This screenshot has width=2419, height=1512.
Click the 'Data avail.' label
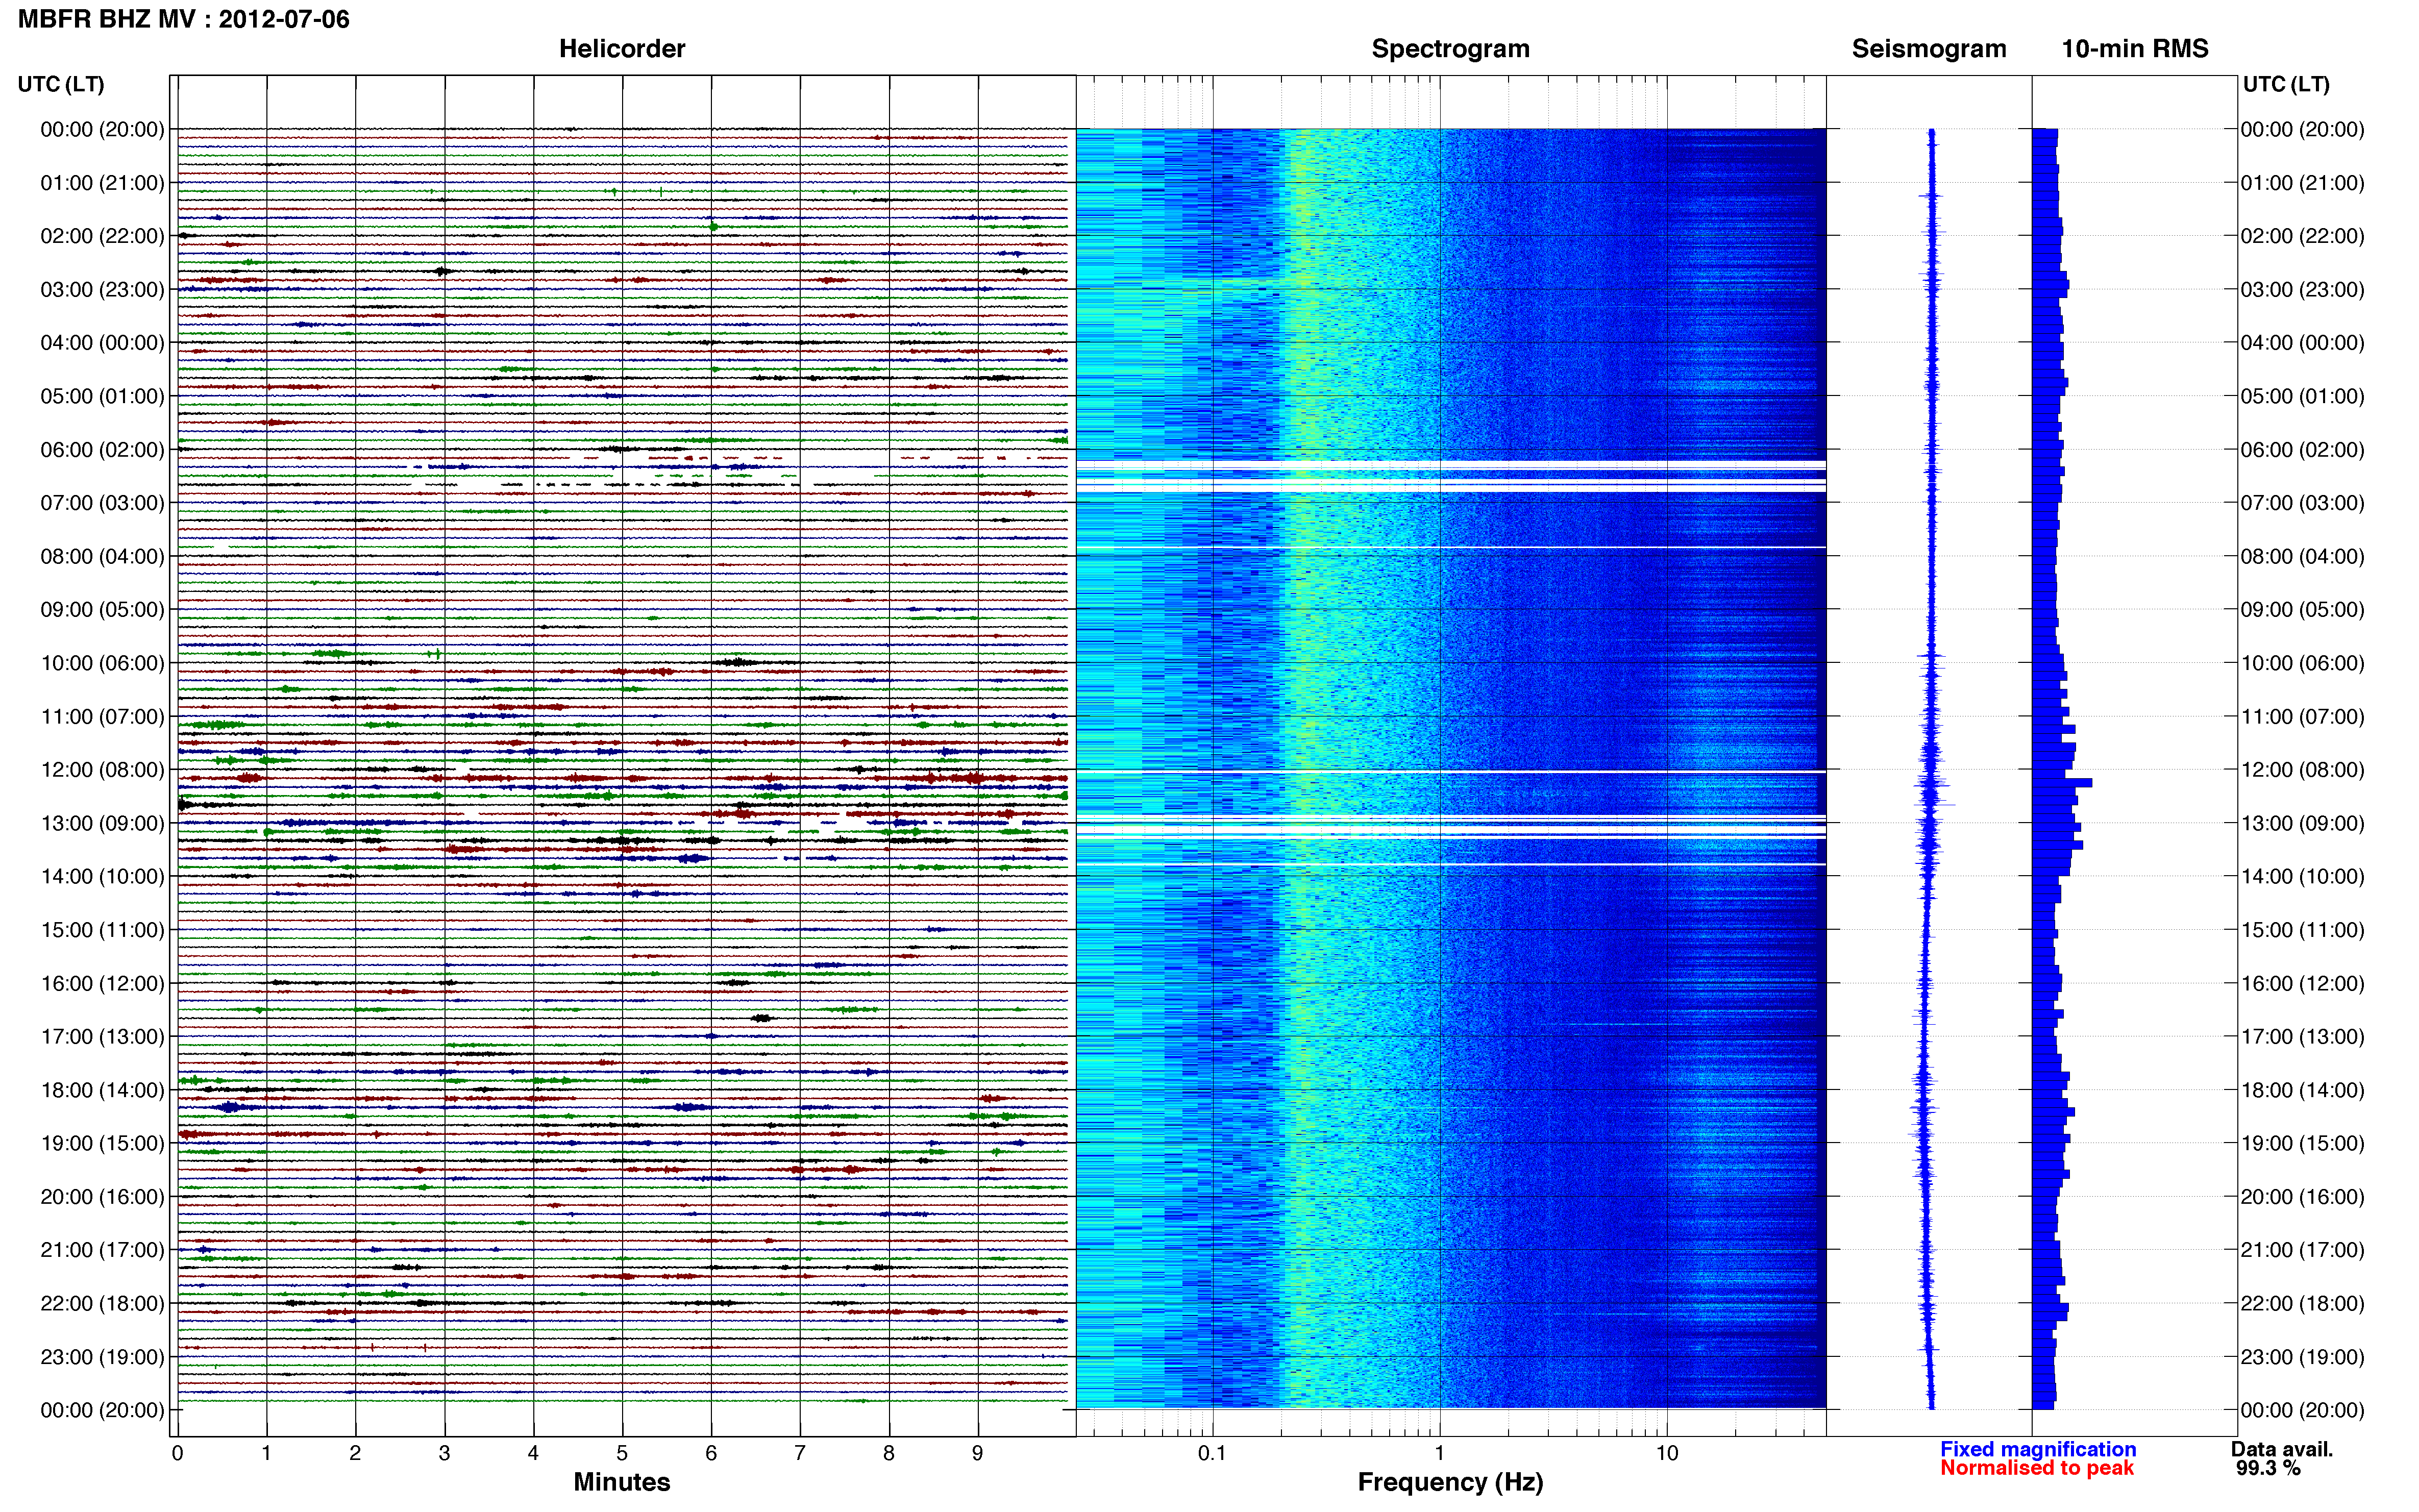click(2282, 1449)
